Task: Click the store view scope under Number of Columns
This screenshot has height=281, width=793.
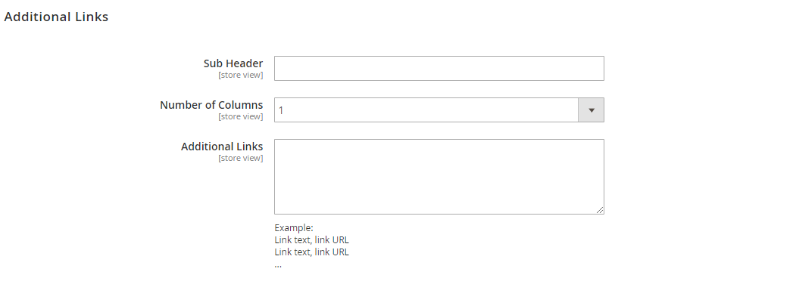Action: (x=241, y=116)
